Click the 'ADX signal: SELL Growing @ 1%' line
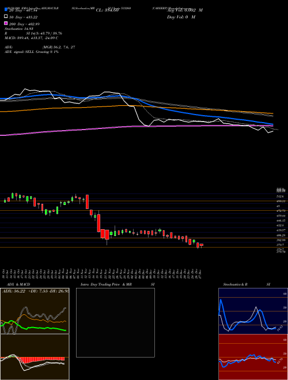The width and height of the screenshot is (288, 380). [x=32, y=52]
